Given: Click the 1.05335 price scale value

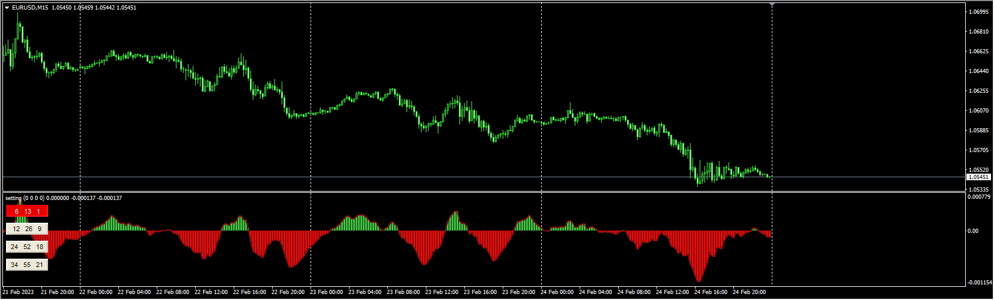Looking at the screenshot, I should (979, 190).
